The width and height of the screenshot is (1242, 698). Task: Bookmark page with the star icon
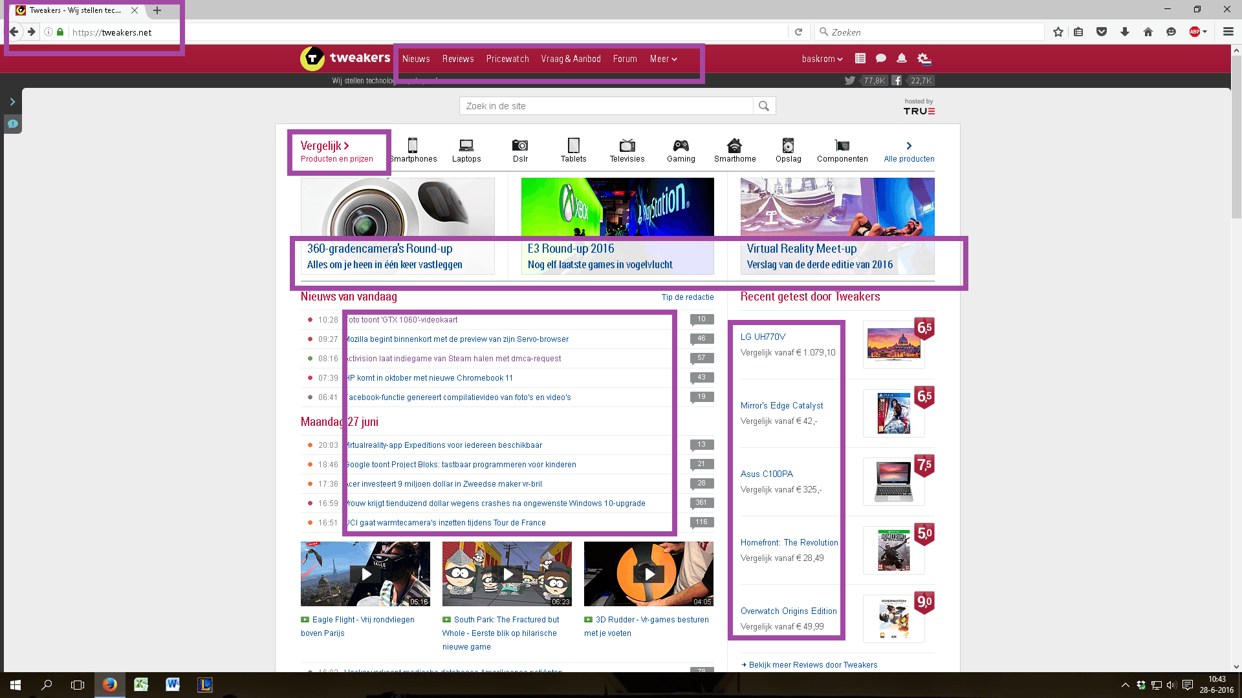click(1058, 32)
